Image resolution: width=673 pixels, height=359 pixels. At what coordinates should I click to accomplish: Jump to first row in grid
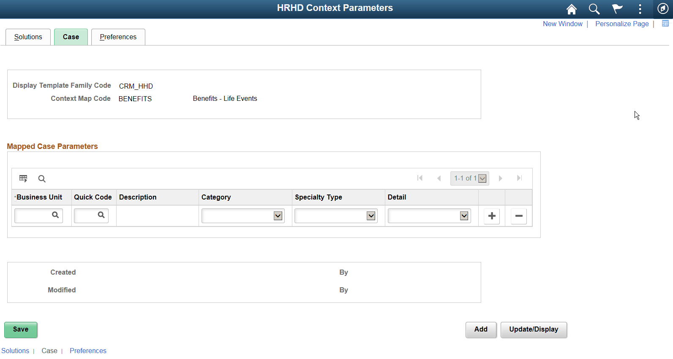click(x=420, y=178)
